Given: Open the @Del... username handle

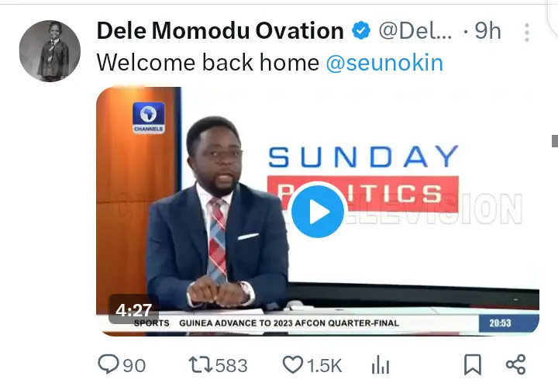Looking at the screenshot, I should click(x=415, y=31).
